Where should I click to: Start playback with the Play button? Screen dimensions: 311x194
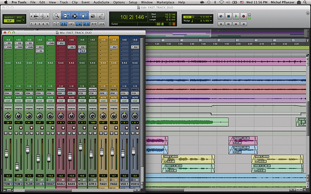click(x=236, y=16)
